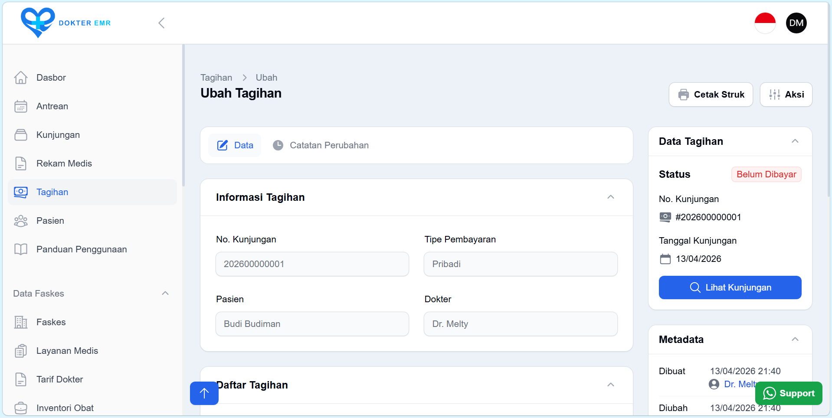The height and width of the screenshot is (418, 832).
Task: Click the Pasien field Budi Budiman
Action: [312, 324]
